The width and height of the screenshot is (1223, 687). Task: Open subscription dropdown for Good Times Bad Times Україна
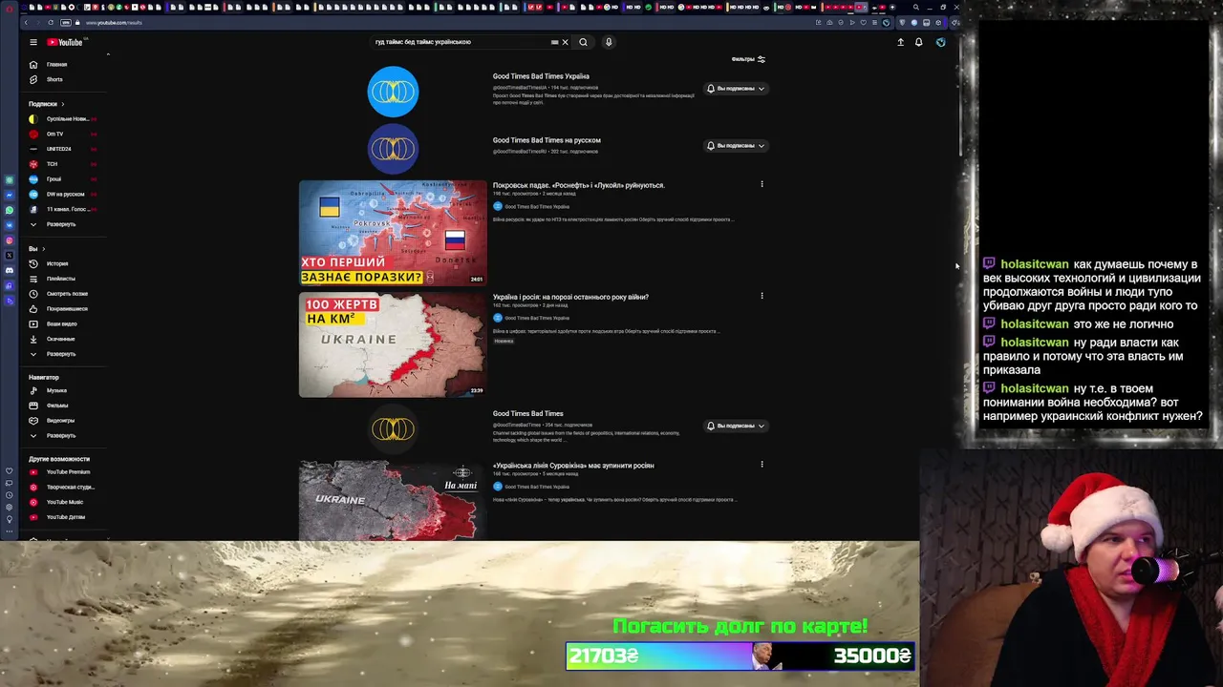pyautogui.click(x=736, y=89)
